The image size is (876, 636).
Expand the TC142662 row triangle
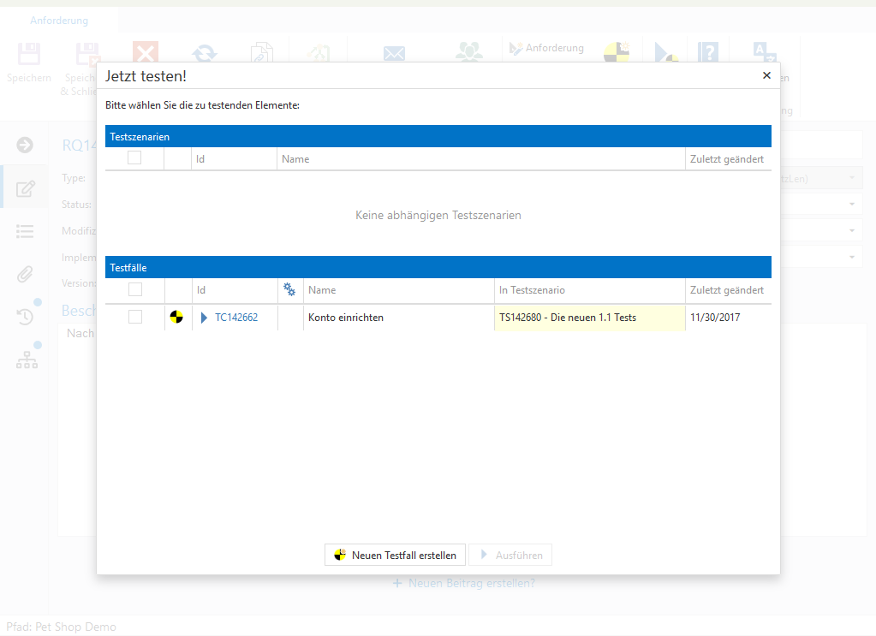point(204,318)
